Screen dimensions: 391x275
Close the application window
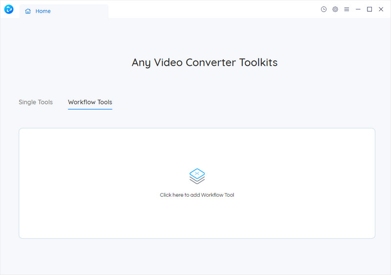coord(381,9)
